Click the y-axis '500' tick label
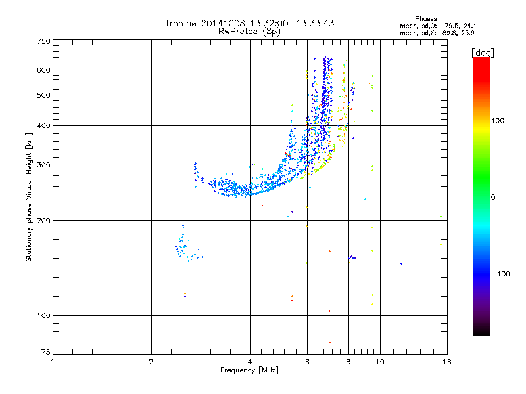 tap(43, 95)
